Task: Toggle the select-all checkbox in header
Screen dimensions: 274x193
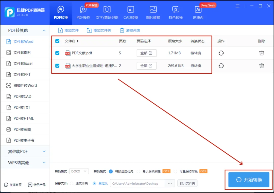Action: click(57, 41)
